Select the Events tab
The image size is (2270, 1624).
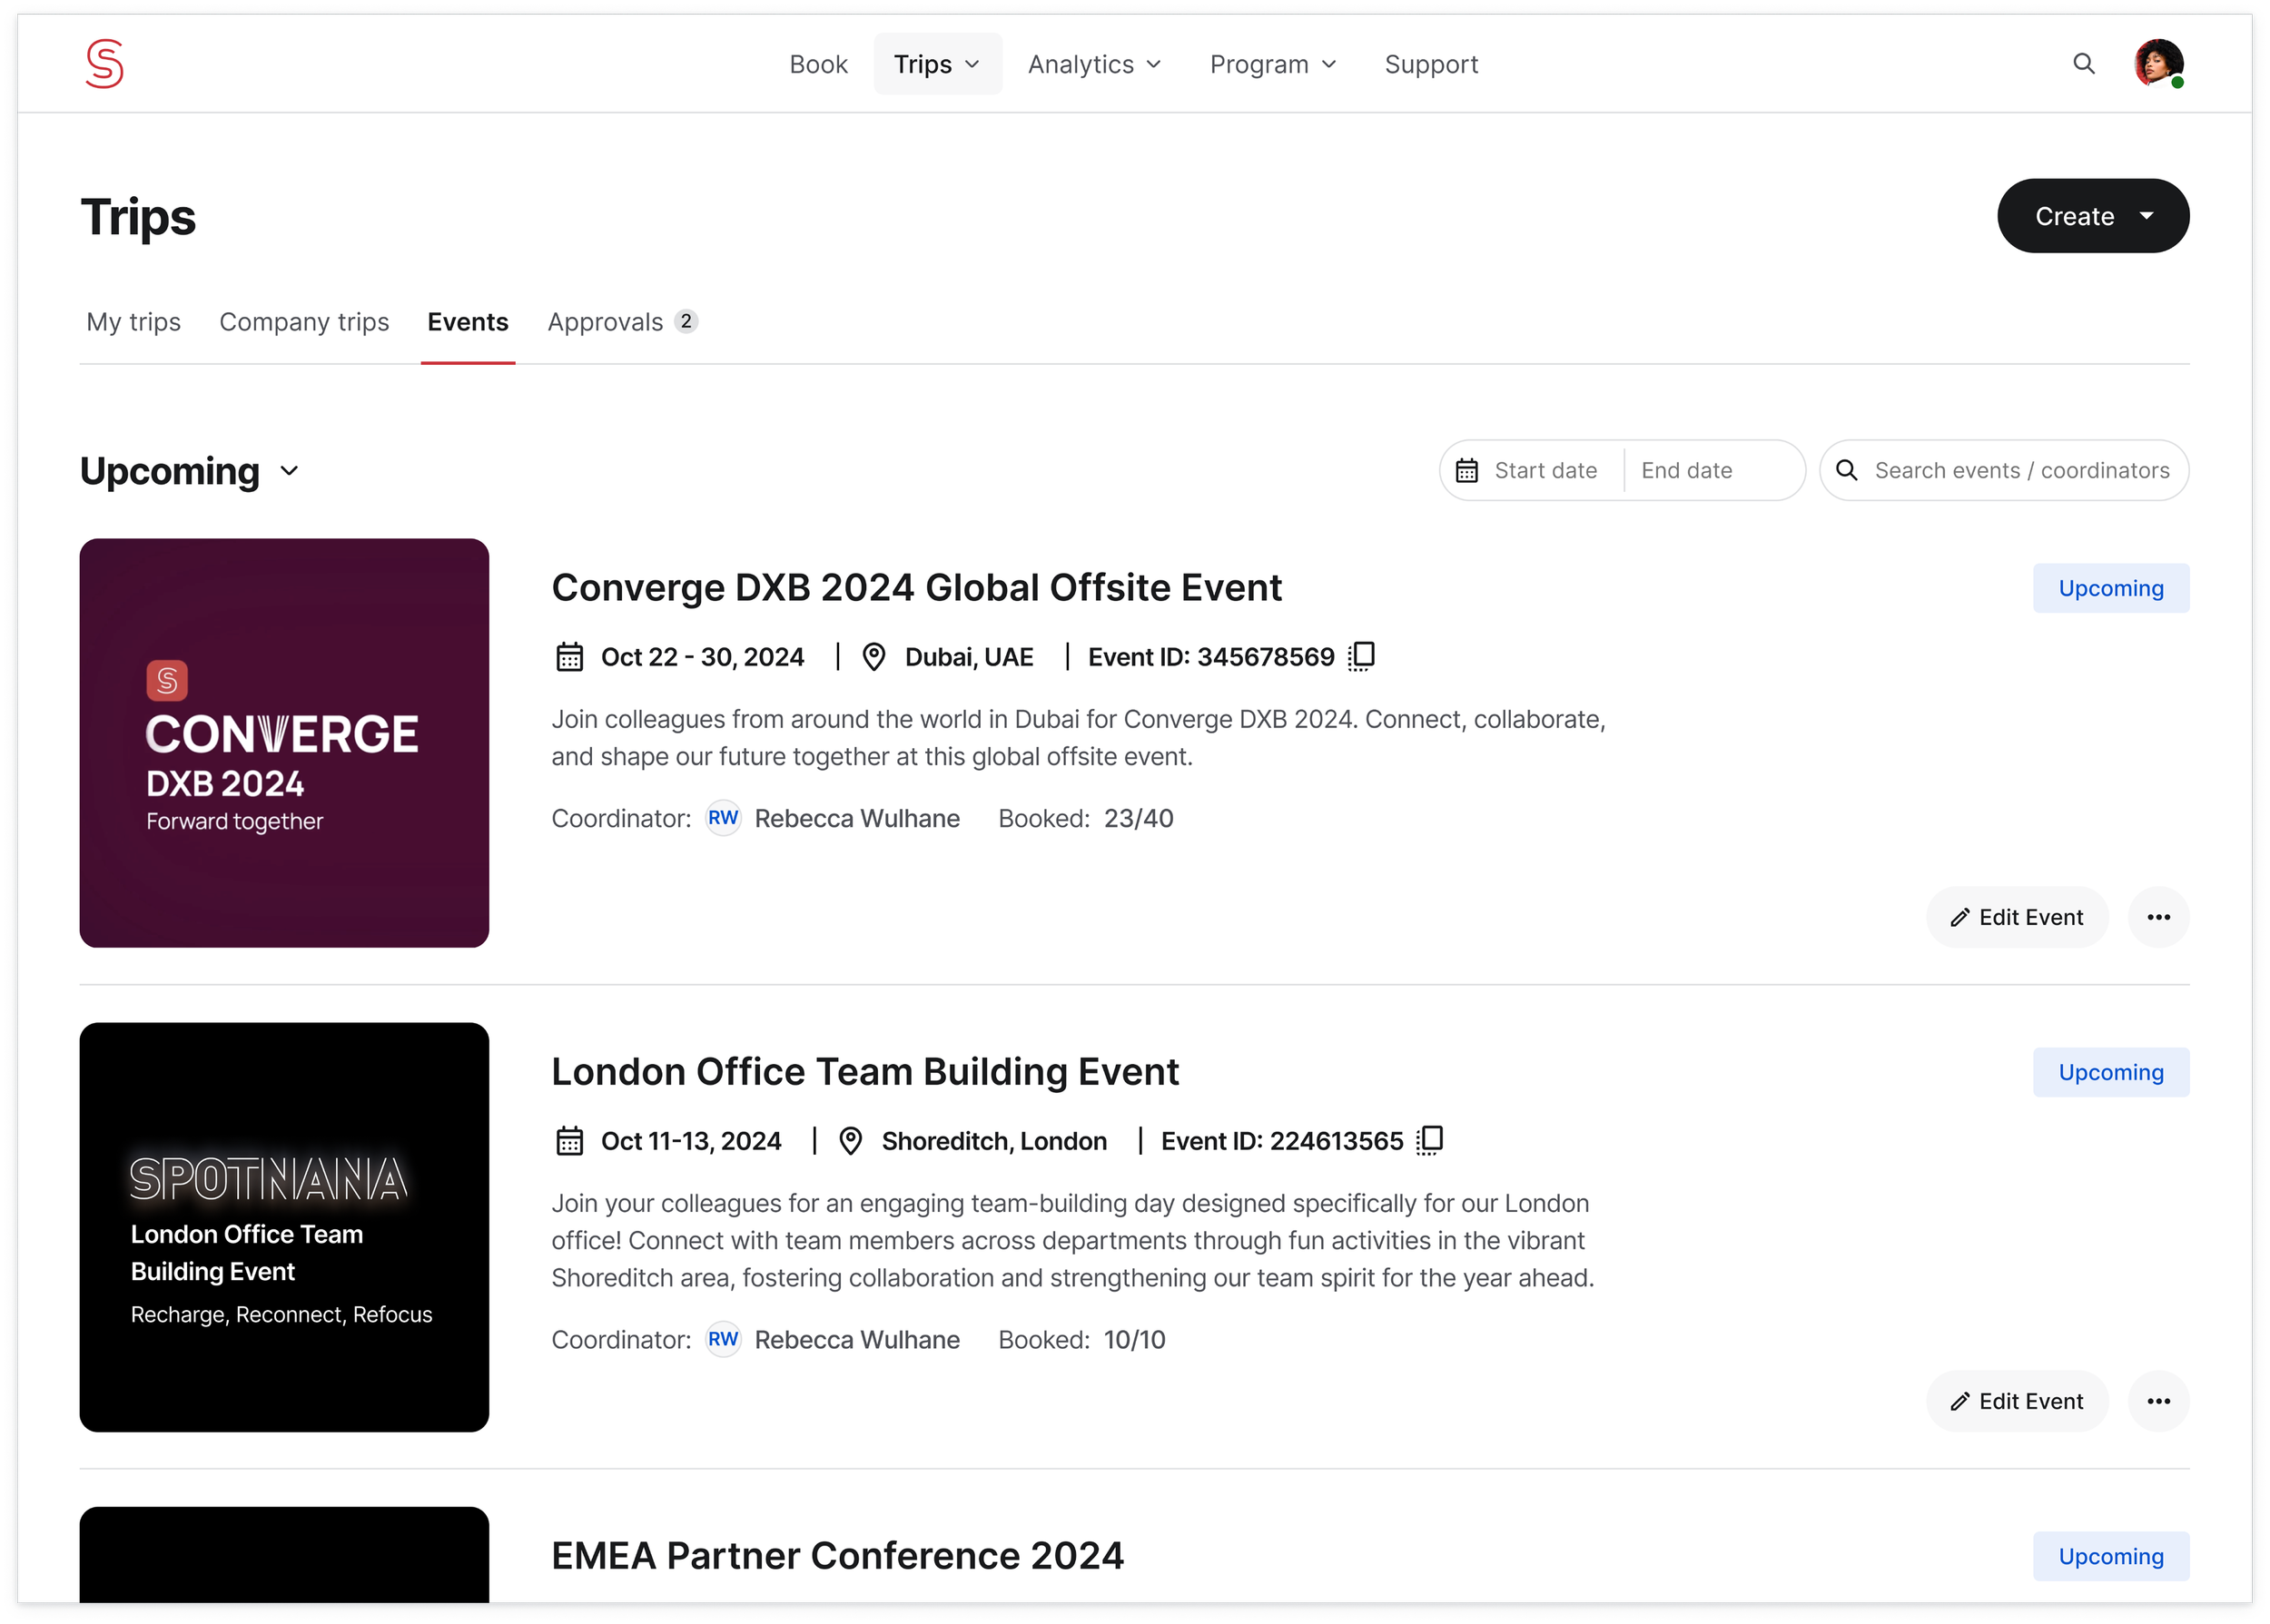(x=467, y=322)
